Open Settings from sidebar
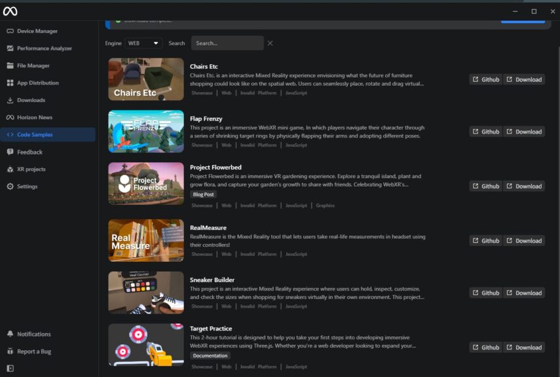The height and width of the screenshot is (377, 560). [48, 187]
